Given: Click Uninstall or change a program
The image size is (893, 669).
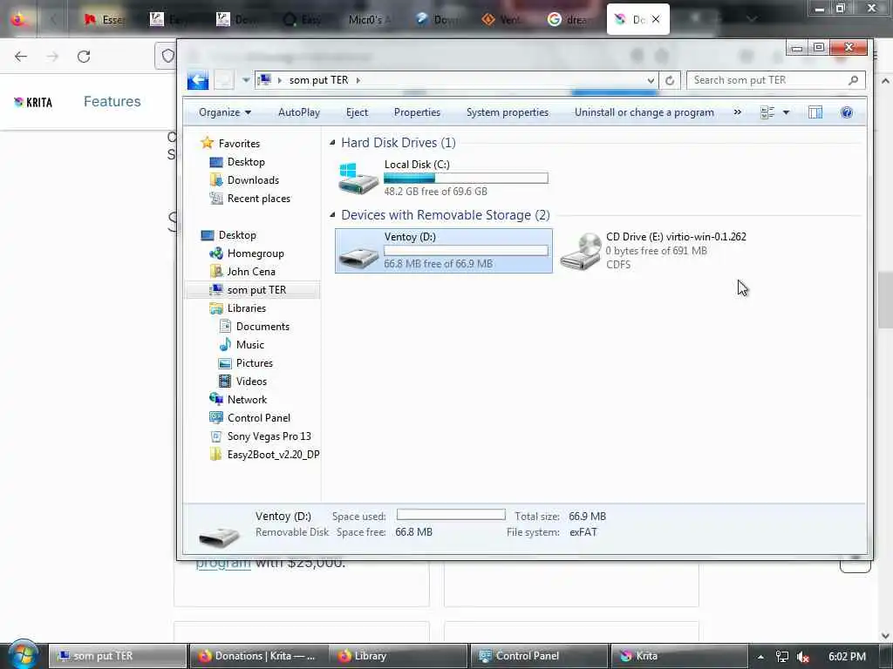Looking at the screenshot, I should 644,112.
